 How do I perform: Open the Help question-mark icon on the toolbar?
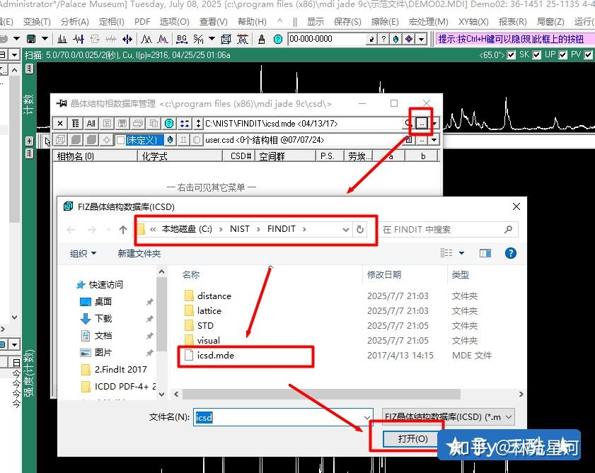point(277,39)
